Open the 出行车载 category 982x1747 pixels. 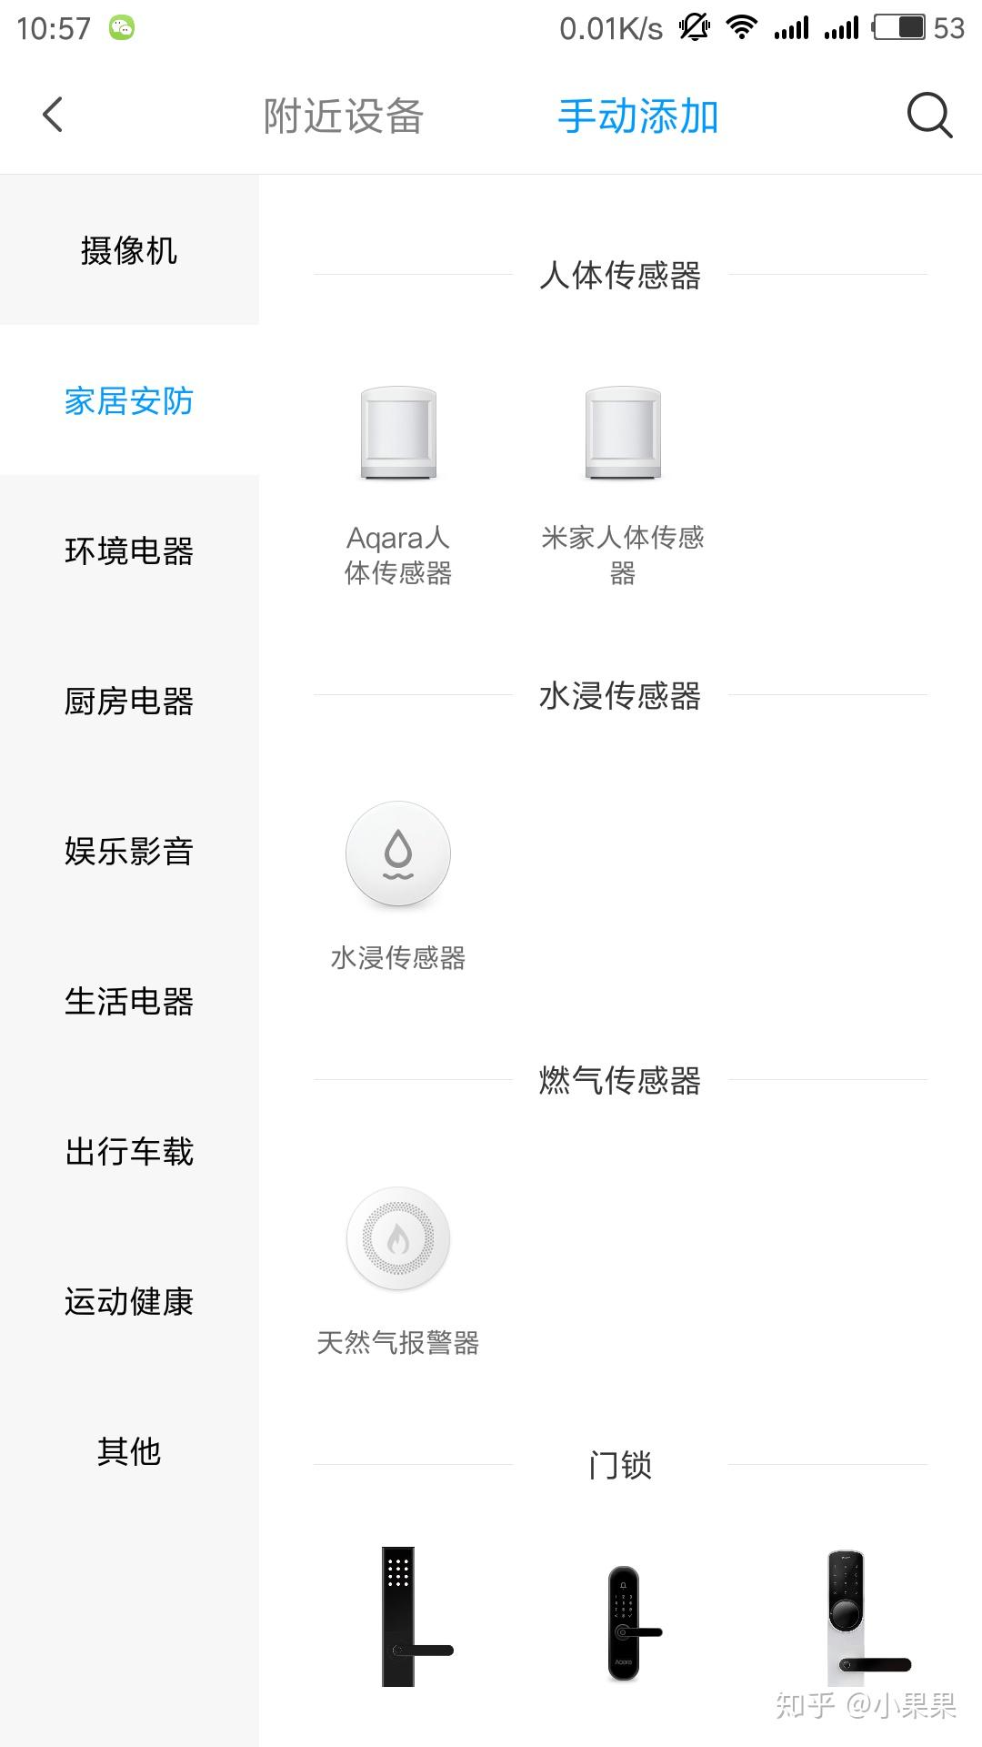pos(129,1151)
